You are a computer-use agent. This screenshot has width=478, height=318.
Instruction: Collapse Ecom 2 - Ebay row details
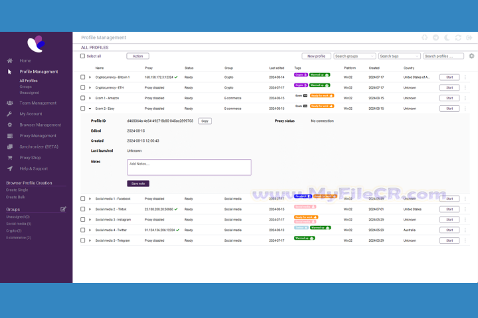point(90,109)
